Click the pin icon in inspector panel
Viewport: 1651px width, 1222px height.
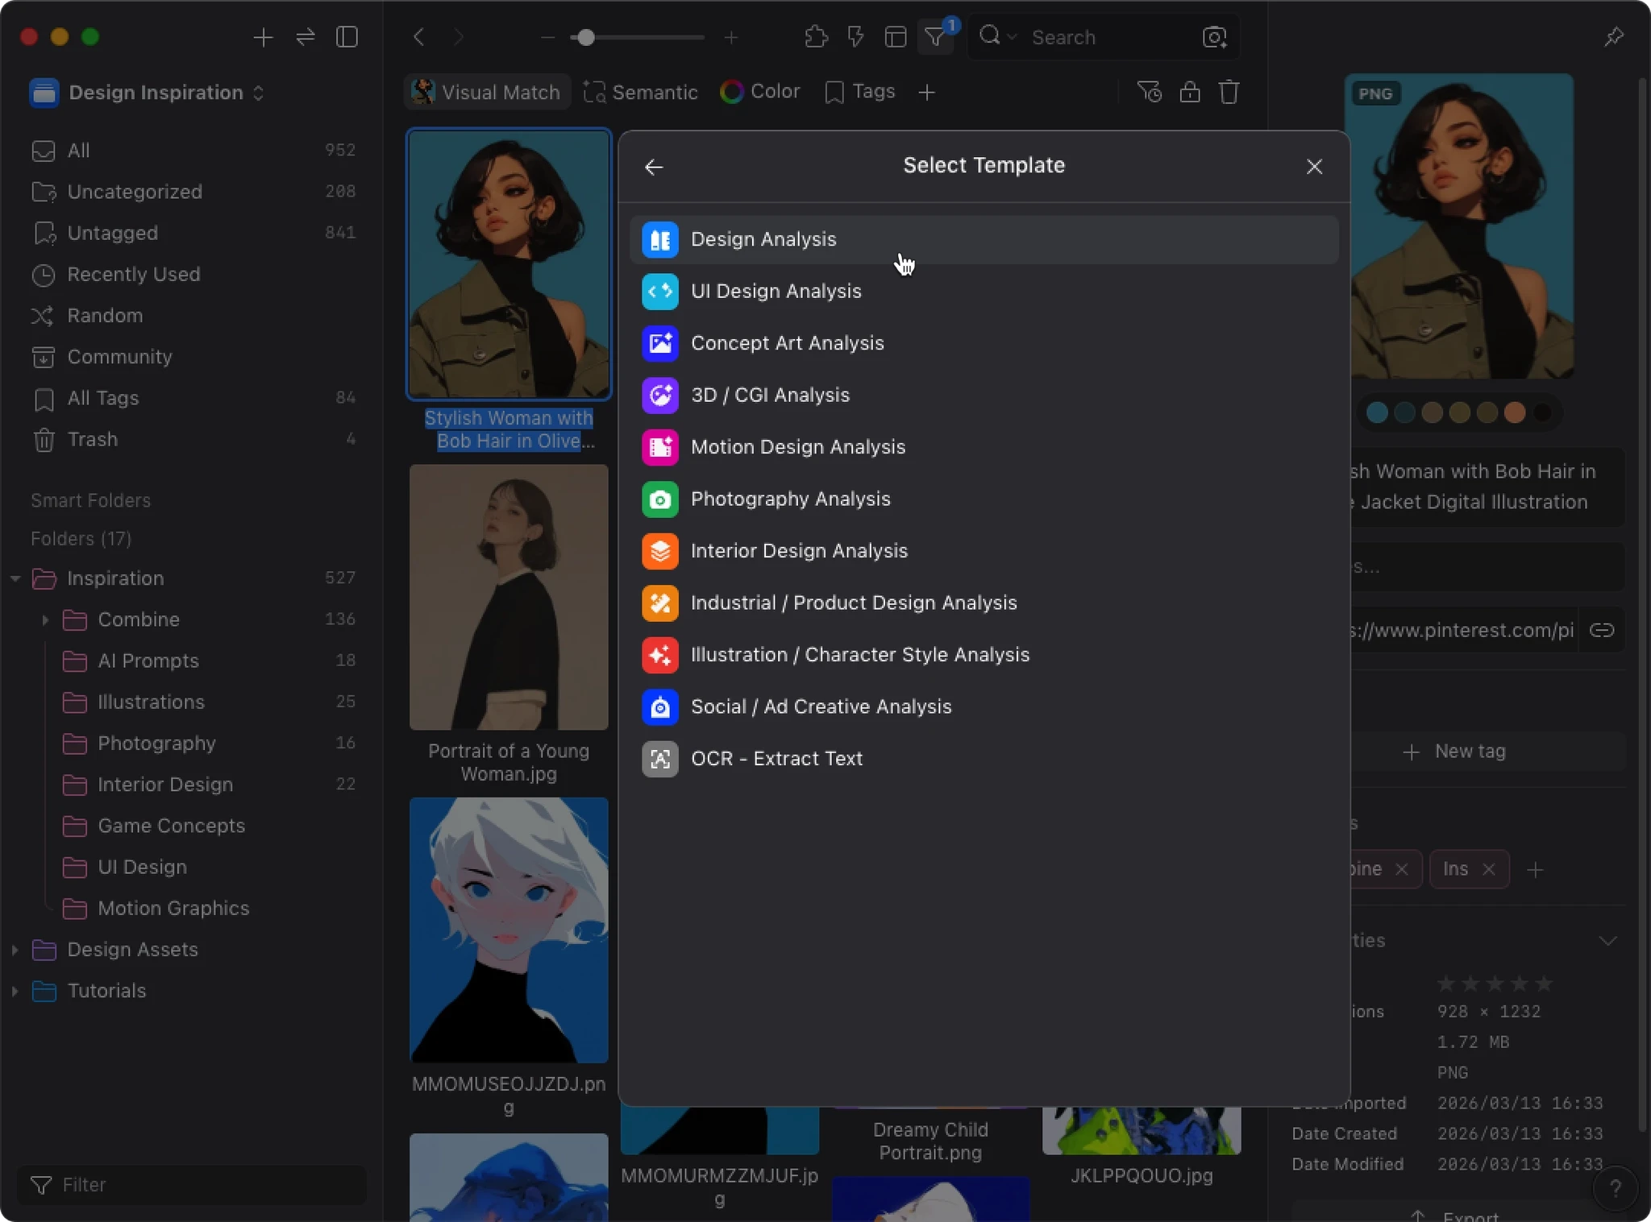[1613, 37]
